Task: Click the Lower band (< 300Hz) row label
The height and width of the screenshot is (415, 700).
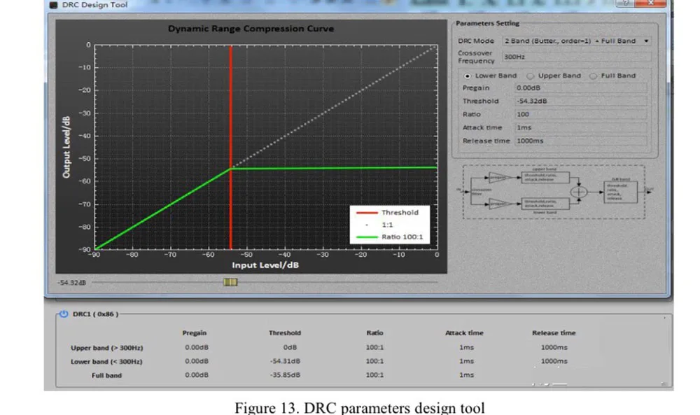Action: pos(106,361)
